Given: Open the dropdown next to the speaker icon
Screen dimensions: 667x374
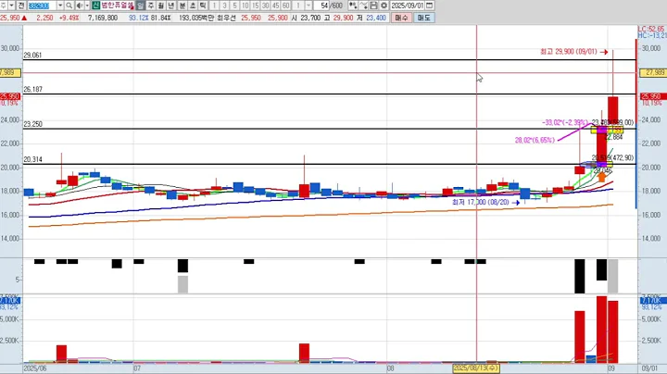Looking at the screenshot, I should pyautogui.click(x=87, y=6).
